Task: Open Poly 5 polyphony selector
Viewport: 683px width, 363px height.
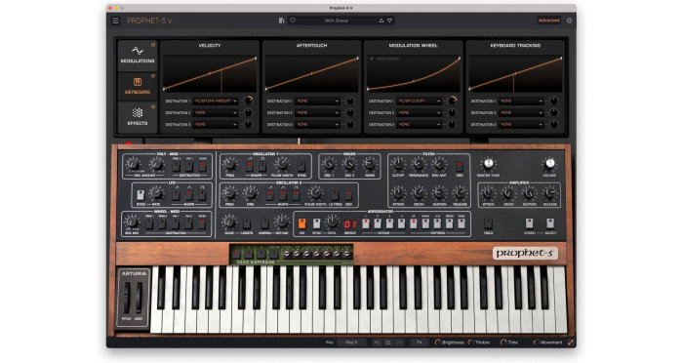Action: [x=351, y=343]
